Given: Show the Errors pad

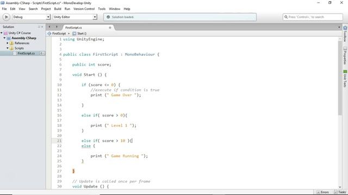Looking at the screenshot, I should tap(323, 192).
